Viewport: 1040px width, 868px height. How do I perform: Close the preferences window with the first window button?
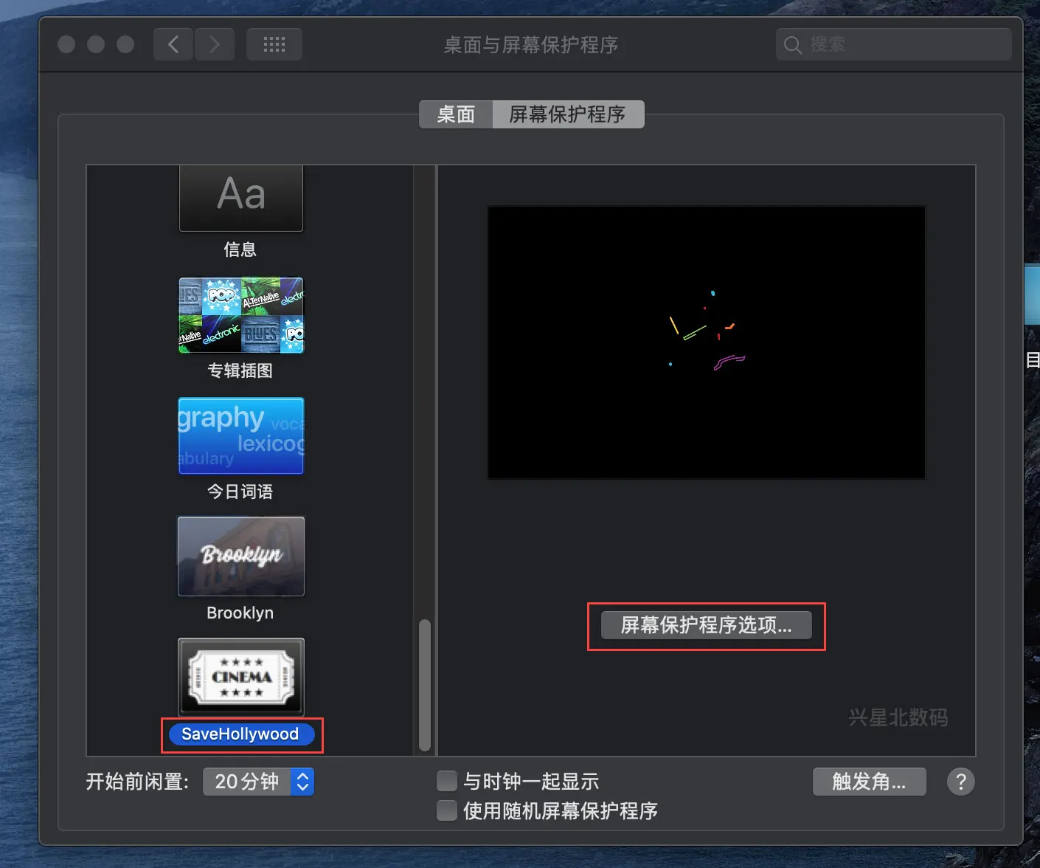[x=66, y=44]
